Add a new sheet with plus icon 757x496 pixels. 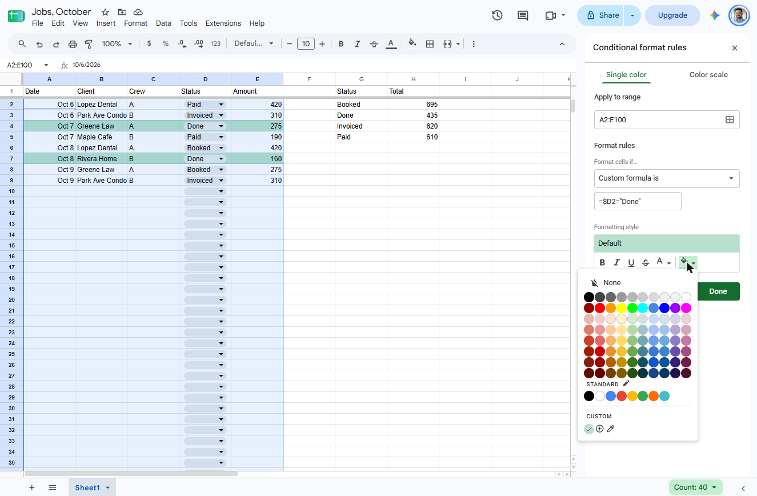[32, 487]
